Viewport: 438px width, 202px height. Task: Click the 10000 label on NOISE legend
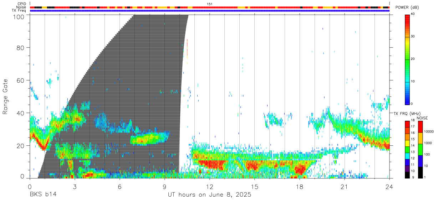click(x=429, y=132)
